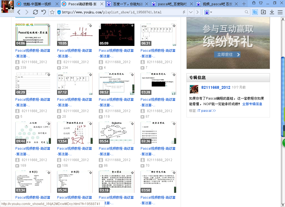Open the downloads manager icon
The image size is (285, 207).
[x=272, y=12]
